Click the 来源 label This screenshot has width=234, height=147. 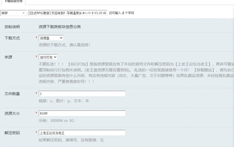click(8, 57)
